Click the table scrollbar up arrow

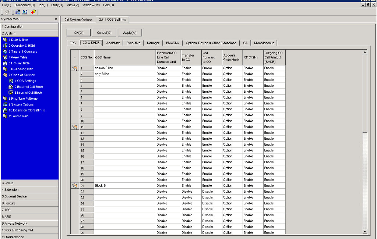(x=365, y=52)
